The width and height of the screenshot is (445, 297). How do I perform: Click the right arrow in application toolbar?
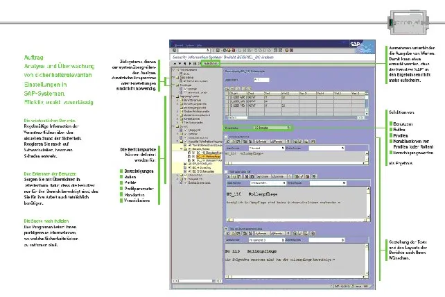pos(190,63)
